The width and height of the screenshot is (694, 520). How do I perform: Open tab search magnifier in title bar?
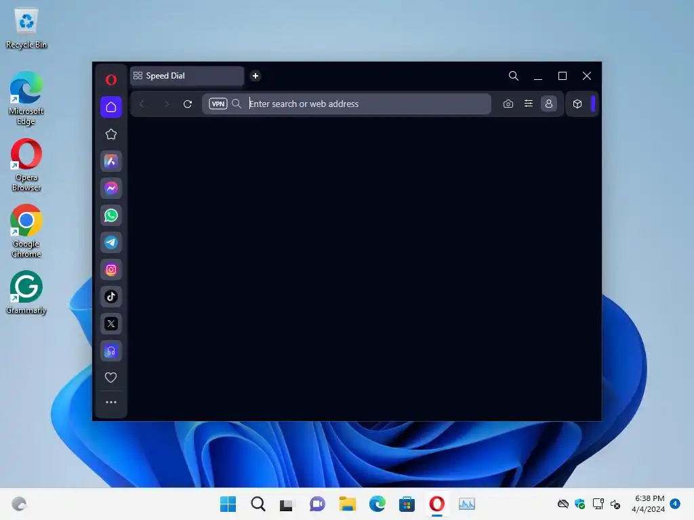(x=514, y=76)
